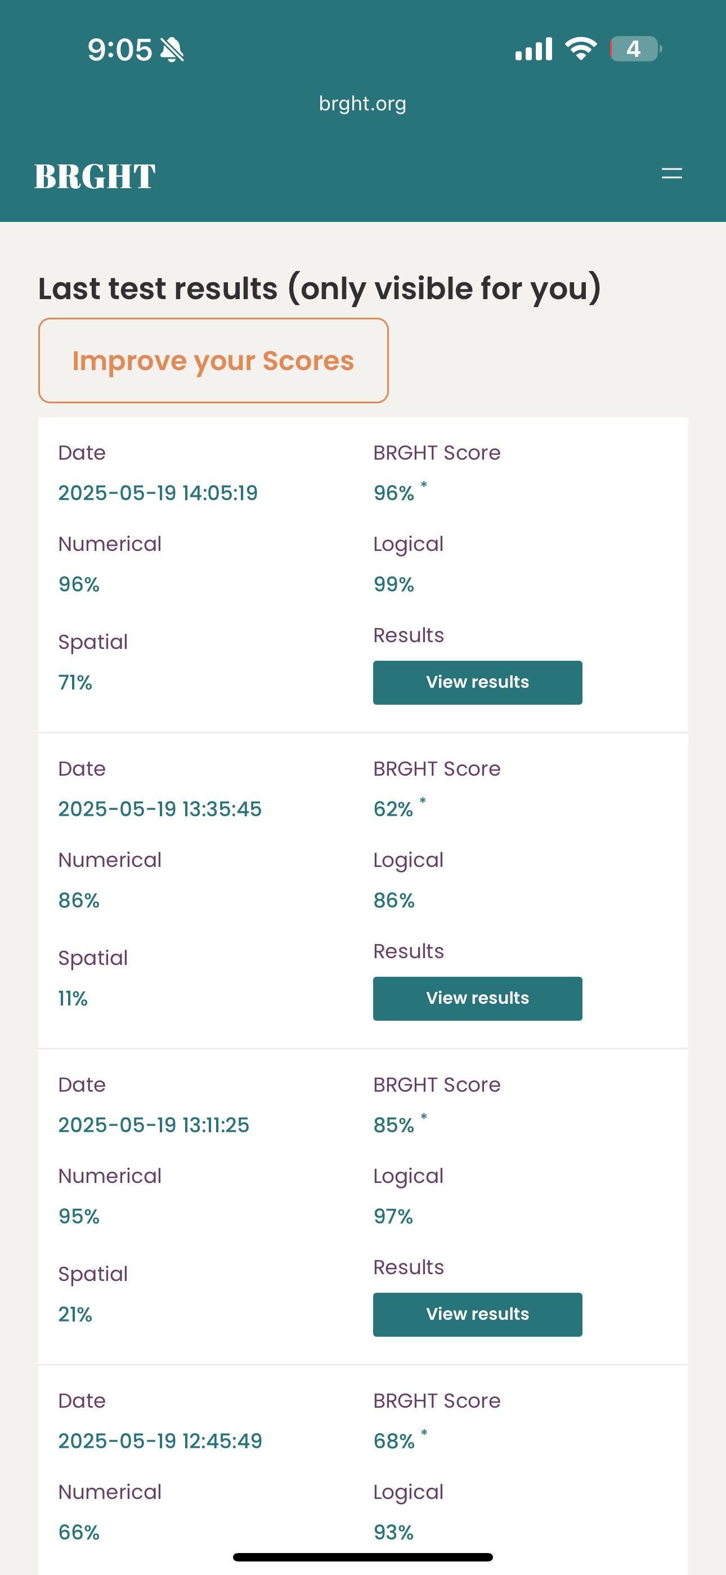Screen dimensions: 726x1575
Task: Tap the 96% BRGHT Score asterisk
Action: tap(423, 485)
